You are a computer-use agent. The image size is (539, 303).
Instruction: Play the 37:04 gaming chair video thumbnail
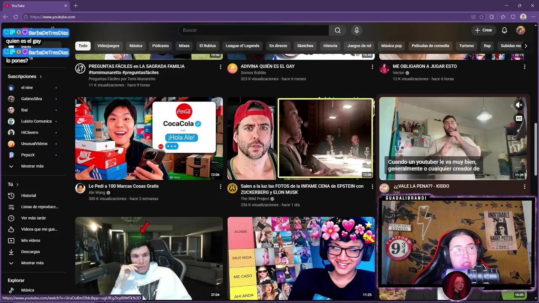[149, 258]
